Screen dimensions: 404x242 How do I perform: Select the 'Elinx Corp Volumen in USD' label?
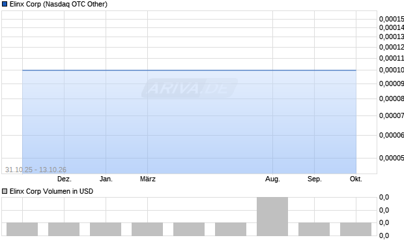[x=51, y=191]
